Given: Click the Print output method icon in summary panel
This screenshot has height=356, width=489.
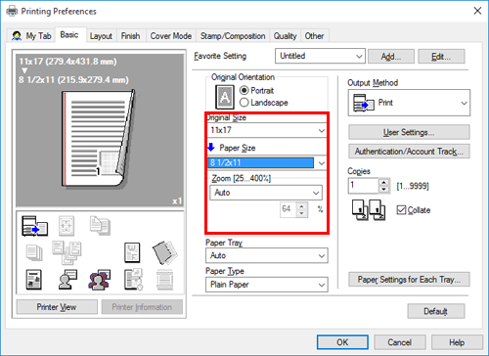Looking at the screenshot, I should [x=35, y=226].
